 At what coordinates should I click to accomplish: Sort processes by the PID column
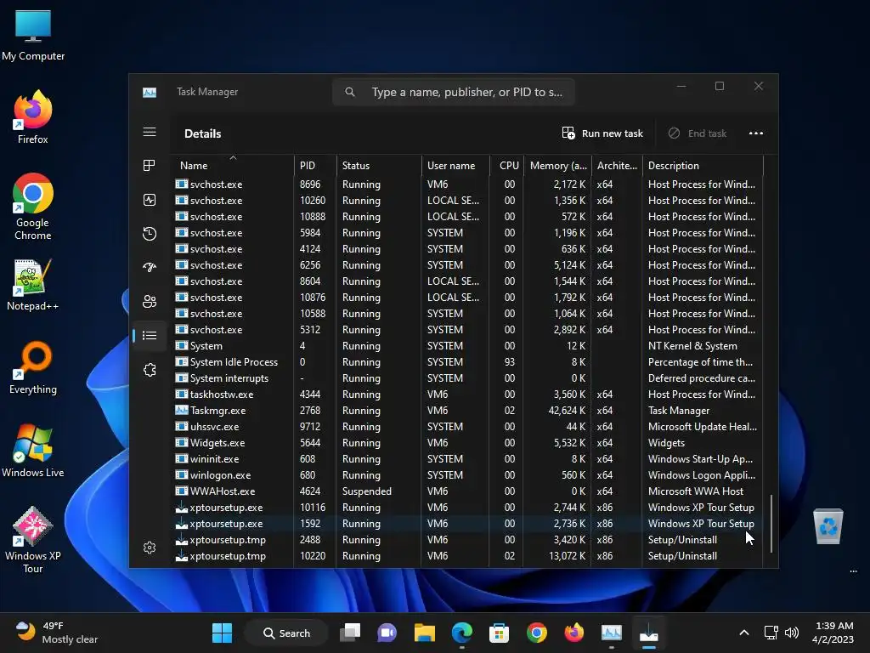coord(314,166)
